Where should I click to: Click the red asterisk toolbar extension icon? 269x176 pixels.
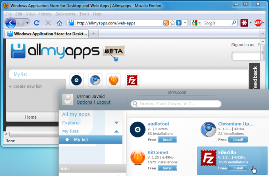pos(244,23)
